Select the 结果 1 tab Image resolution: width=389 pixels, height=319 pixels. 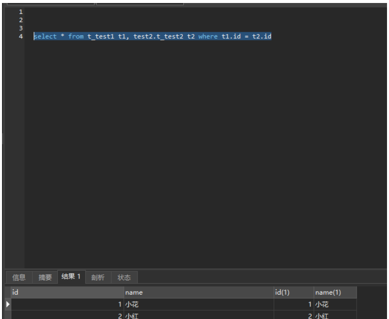(71, 277)
